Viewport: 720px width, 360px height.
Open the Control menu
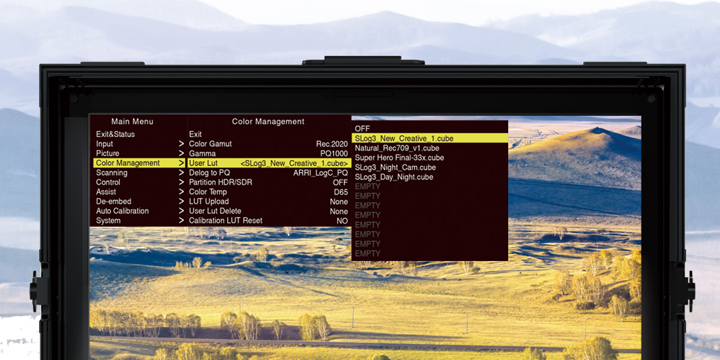pyautogui.click(x=109, y=182)
